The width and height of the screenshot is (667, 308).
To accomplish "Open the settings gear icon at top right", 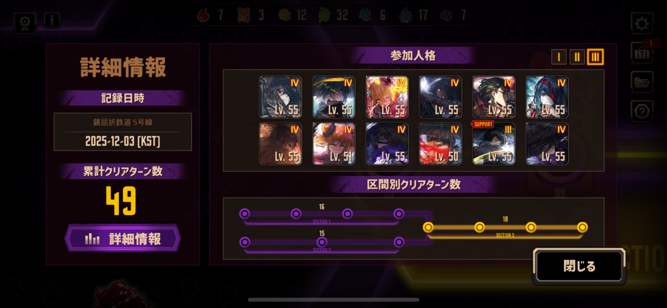I will point(642,23).
